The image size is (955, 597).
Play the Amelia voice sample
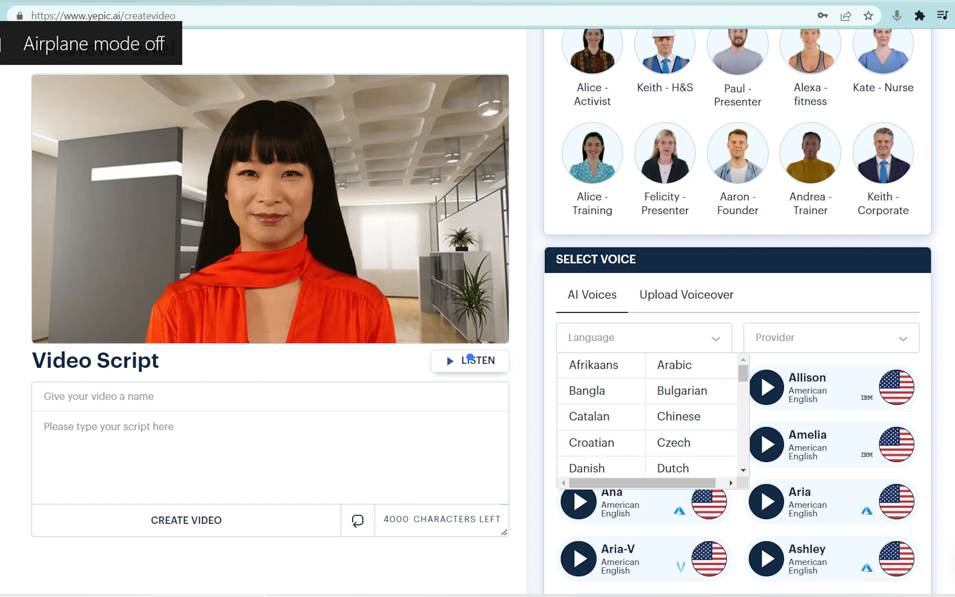(x=766, y=444)
